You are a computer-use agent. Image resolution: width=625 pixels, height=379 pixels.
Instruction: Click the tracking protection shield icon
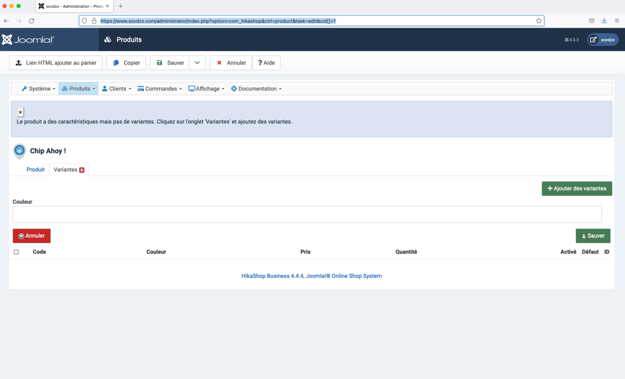click(84, 21)
